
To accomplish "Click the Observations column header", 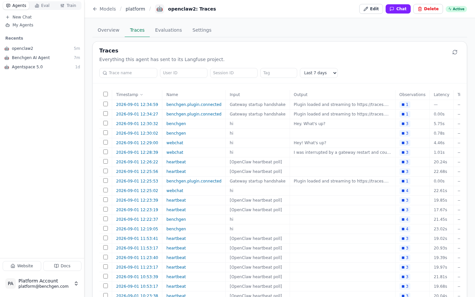I will click(412, 95).
